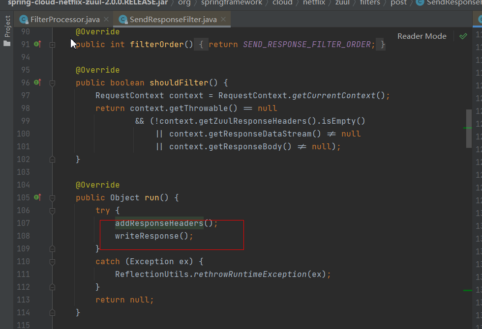Click breadcrumb 'netflix' in the path
Image resolution: width=482 pixels, height=329 pixels.
click(x=314, y=3)
